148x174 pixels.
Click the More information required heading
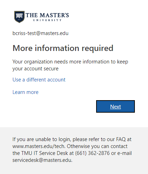pyautogui.click(x=63, y=48)
